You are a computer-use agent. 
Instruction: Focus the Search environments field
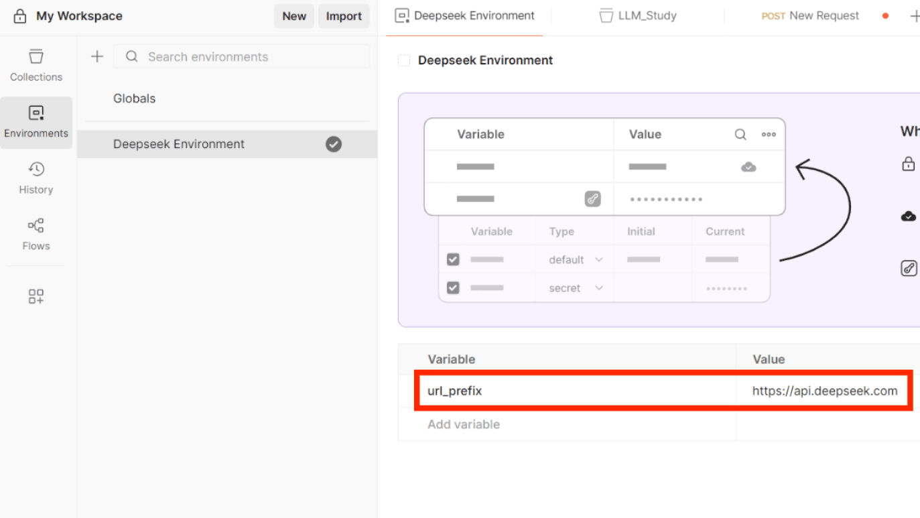click(242, 56)
